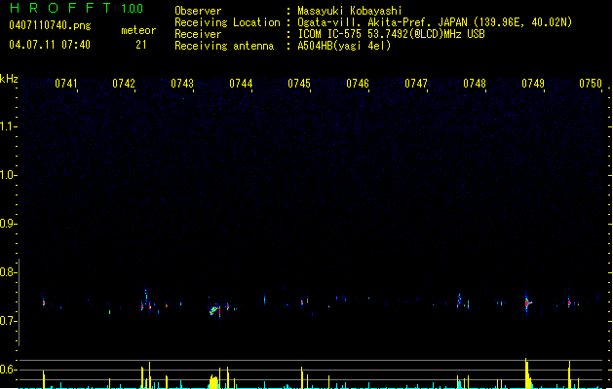Click the 0746 time marker

point(358,84)
